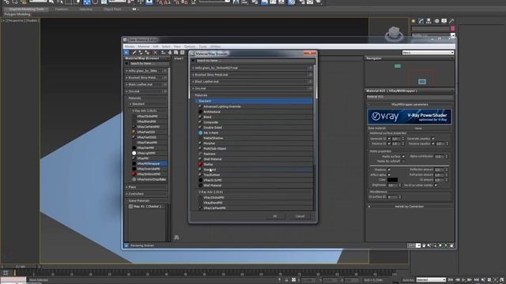Click the pink object color swatch in command panel
This screenshot has width=506, height=284.
(x=452, y=28)
